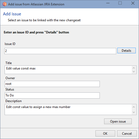Click the Status field showing To Do

point(52,95)
